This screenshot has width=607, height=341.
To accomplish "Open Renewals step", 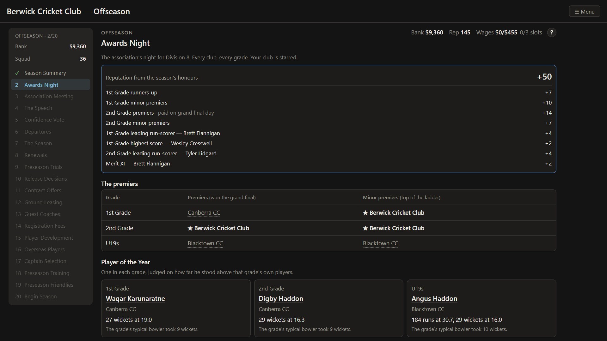I will coord(51,155).
